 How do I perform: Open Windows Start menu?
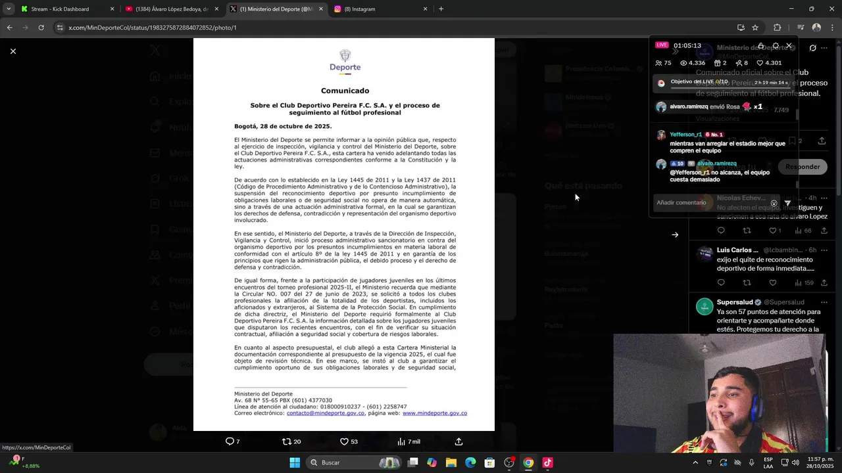click(x=295, y=462)
